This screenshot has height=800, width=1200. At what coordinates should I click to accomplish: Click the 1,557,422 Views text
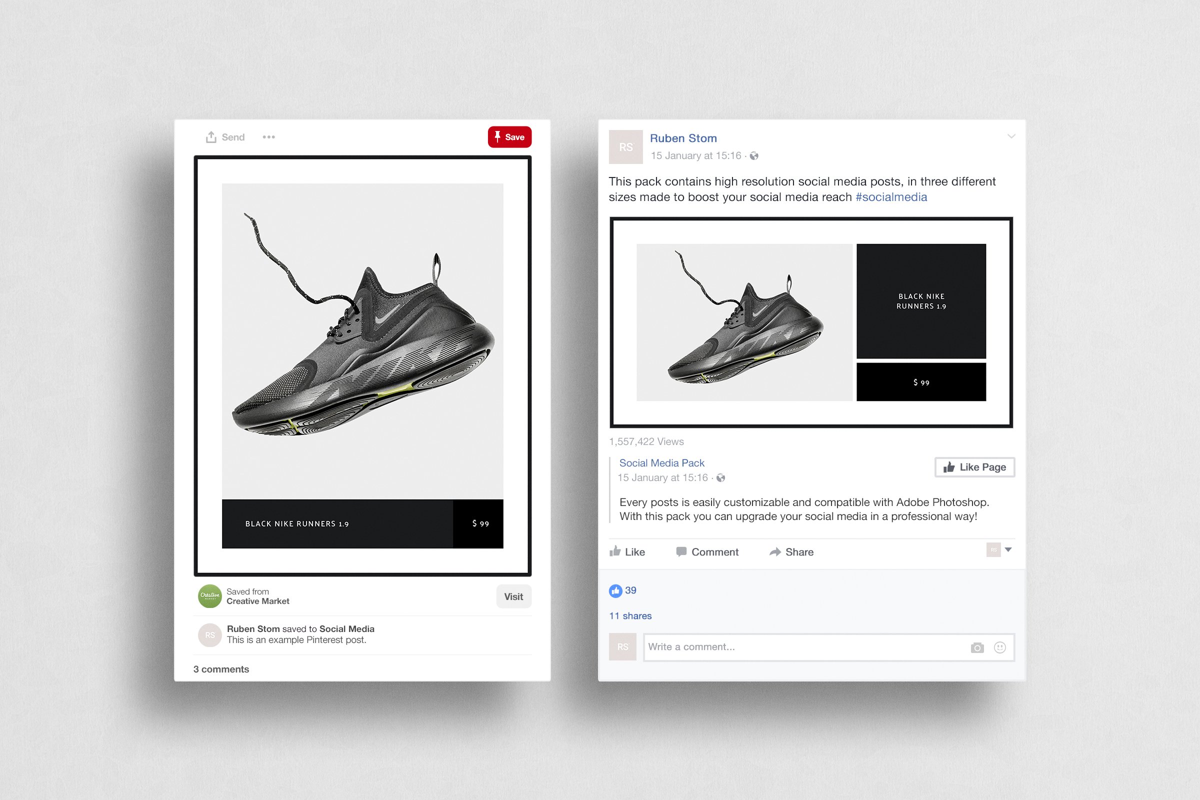point(646,441)
